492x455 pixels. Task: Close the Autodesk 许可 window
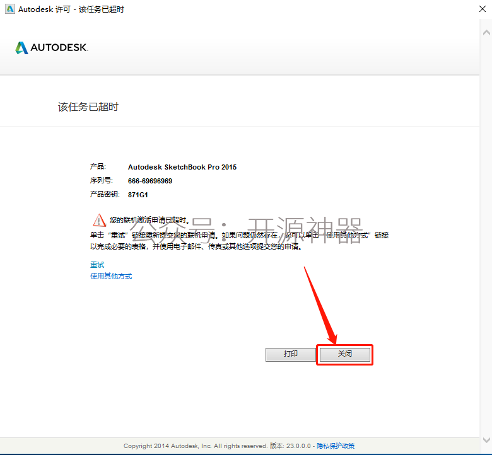(483, 9)
